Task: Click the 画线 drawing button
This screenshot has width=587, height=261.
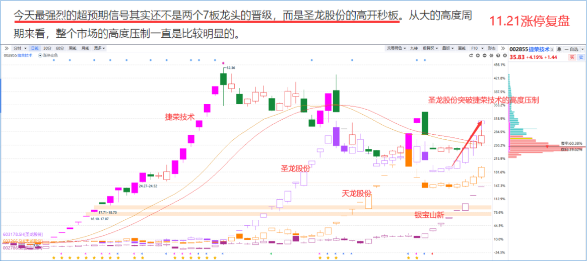Action: (x=462, y=48)
